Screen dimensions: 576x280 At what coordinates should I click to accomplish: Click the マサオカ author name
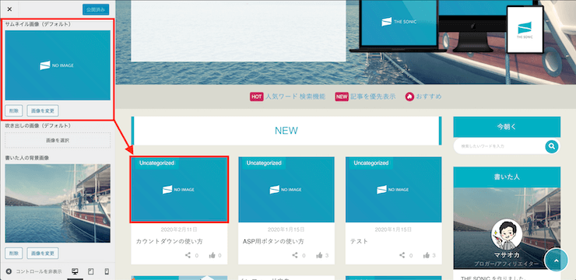coord(507,256)
